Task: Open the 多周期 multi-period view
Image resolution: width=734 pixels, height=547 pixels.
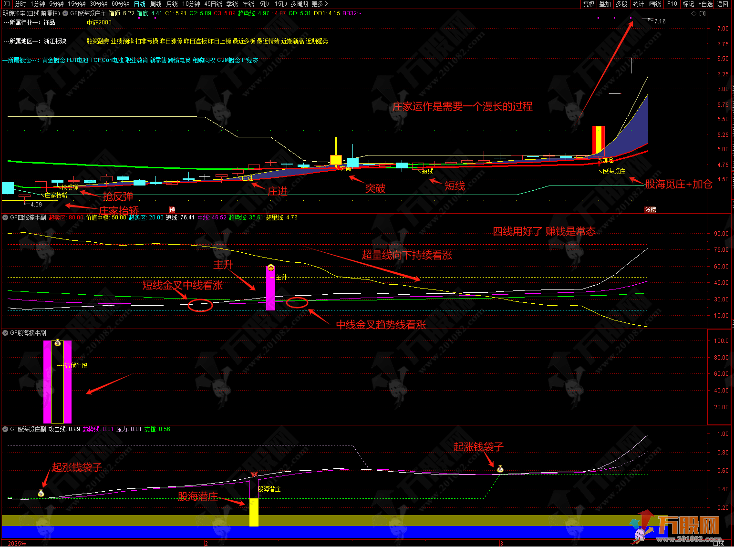Action: 299,4
